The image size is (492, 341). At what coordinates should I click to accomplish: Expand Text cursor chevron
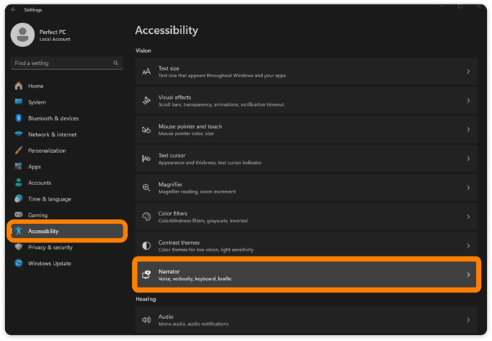469,159
